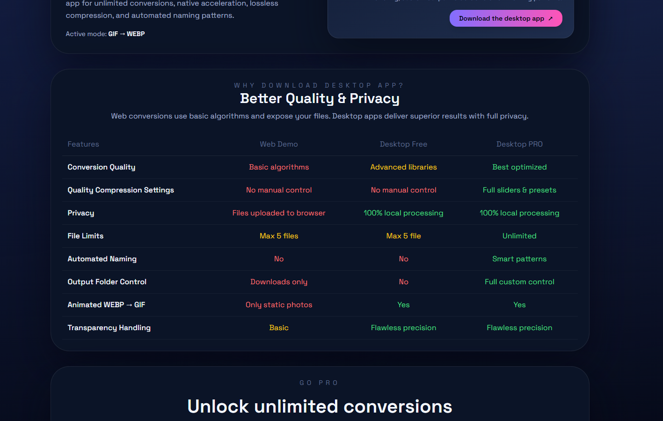This screenshot has height=421, width=663.
Task: Click the Unlock unlimited conversions heading
Action: [x=320, y=406]
